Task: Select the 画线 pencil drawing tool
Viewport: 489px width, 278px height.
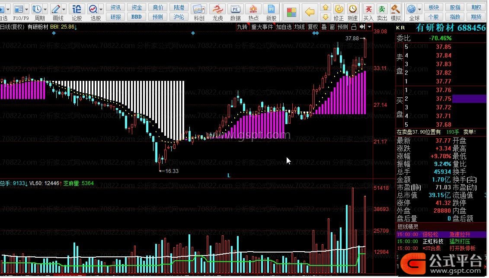Action: pos(56,9)
